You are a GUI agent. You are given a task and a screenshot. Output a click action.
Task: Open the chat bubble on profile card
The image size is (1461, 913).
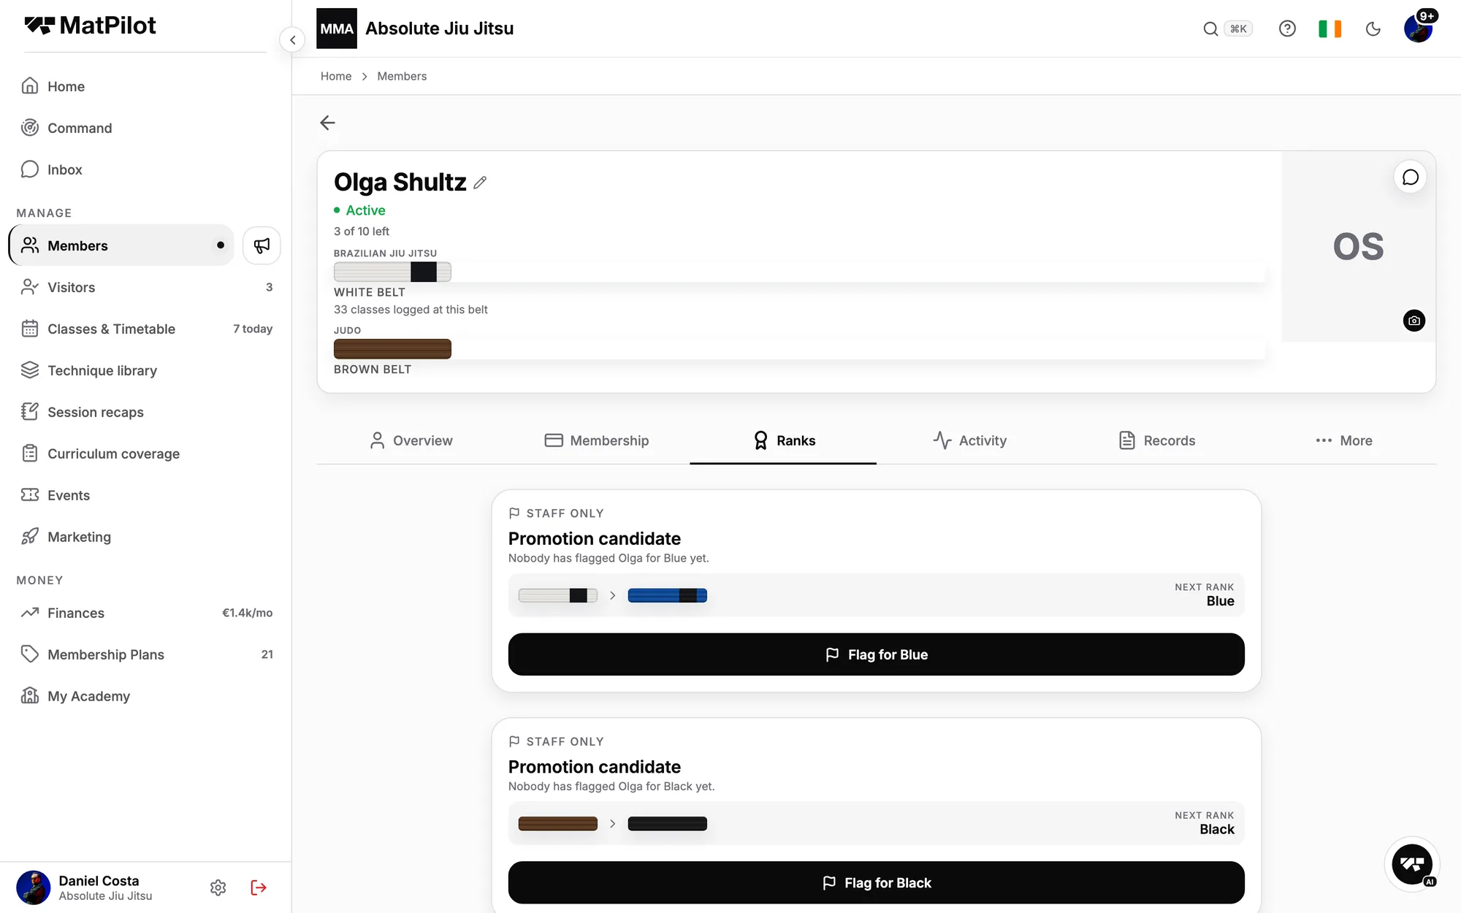coord(1411,177)
